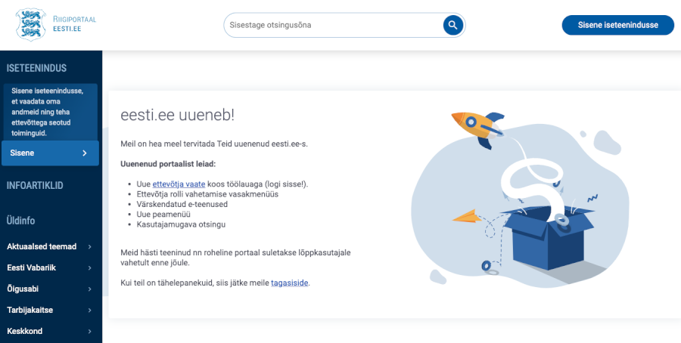Image resolution: width=681 pixels, height=343 pixels.
Task: Expand the Aktuaalsed teemad chevron
Action: (89, 247)
